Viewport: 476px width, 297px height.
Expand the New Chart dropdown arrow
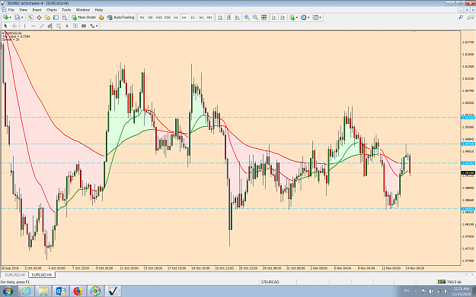pyautogui.click(x=11, y=17)
